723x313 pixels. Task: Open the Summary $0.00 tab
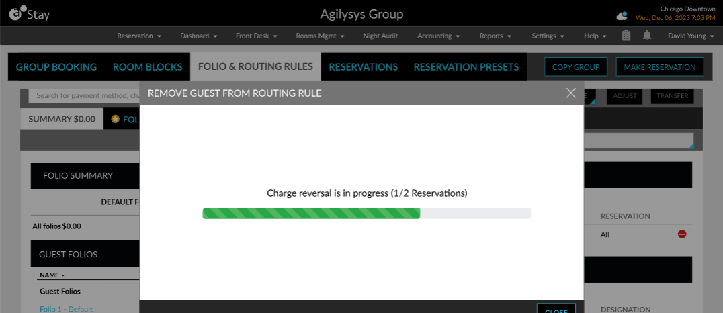coord(62,119)
